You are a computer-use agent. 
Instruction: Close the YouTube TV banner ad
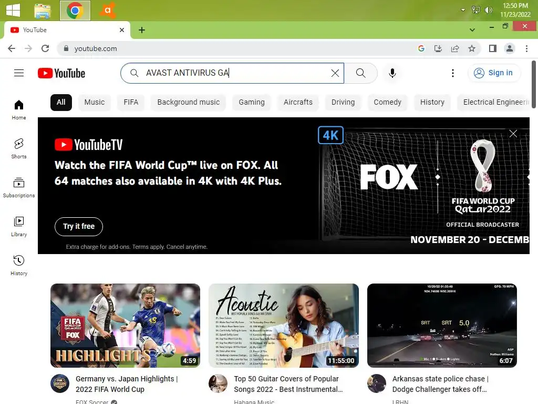pyautogui.click(x=513, y=134)
